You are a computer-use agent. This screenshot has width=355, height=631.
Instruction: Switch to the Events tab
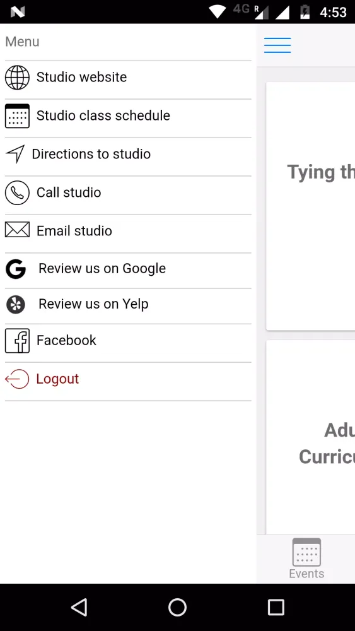click(306, 558)
